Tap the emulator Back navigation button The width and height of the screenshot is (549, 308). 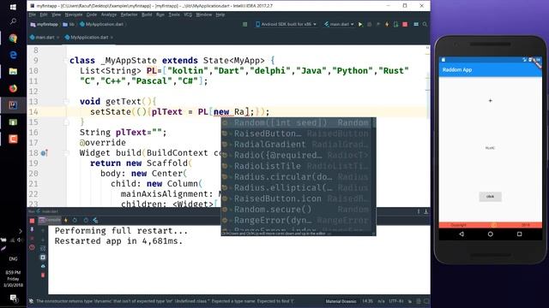click(462, 234)
